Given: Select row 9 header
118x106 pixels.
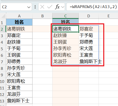Looking at the screenshot, I should pyautogui.click(x=3, y=75).
